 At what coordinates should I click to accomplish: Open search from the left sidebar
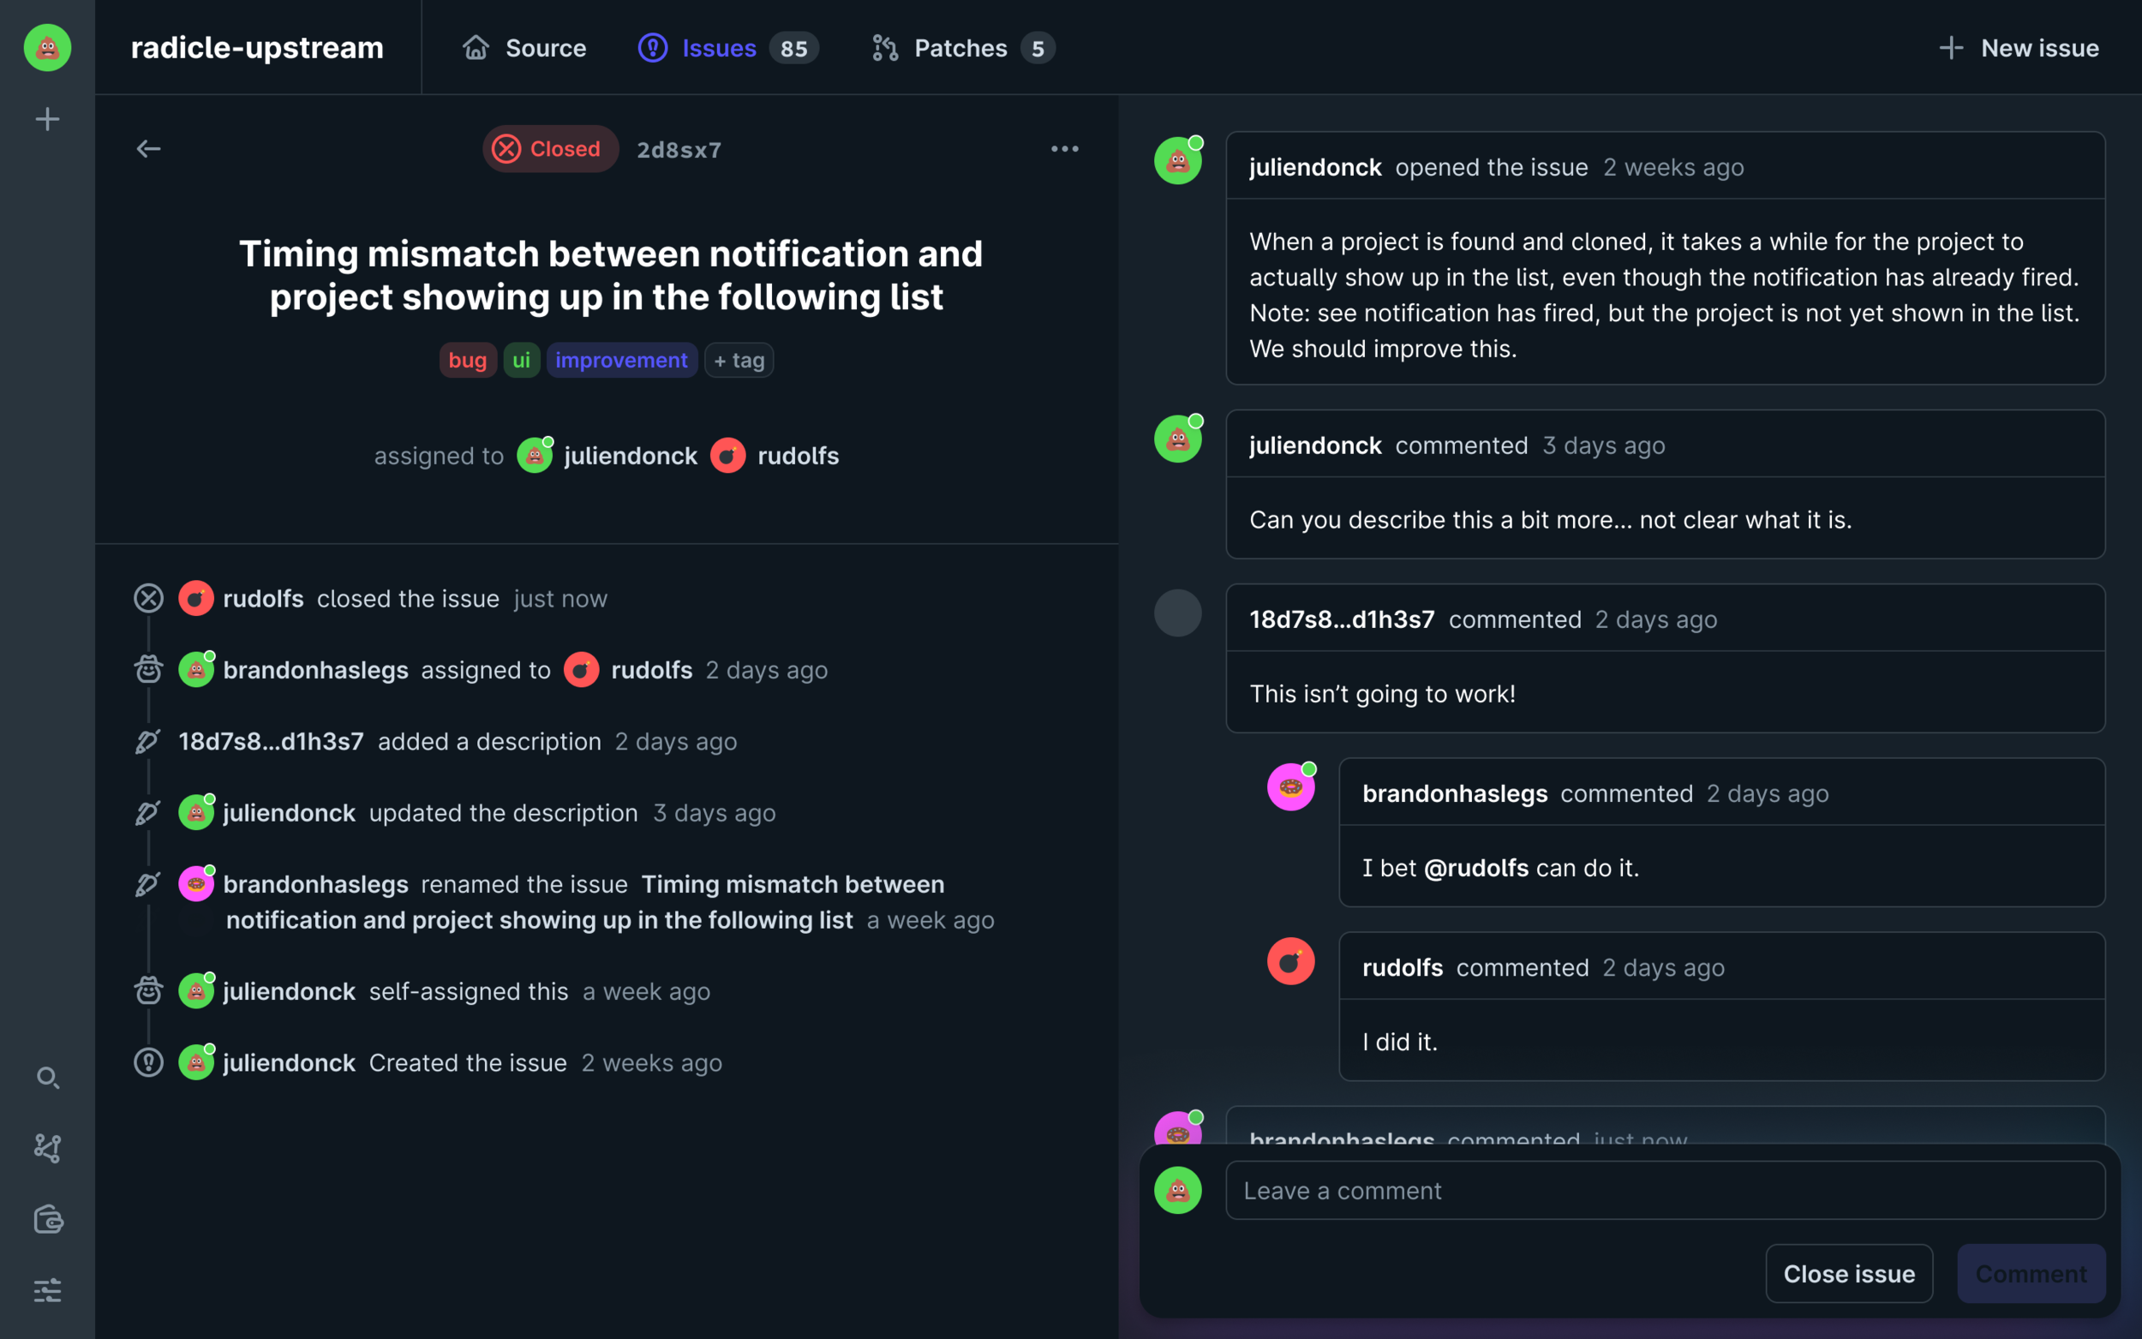pos(47,1079)
